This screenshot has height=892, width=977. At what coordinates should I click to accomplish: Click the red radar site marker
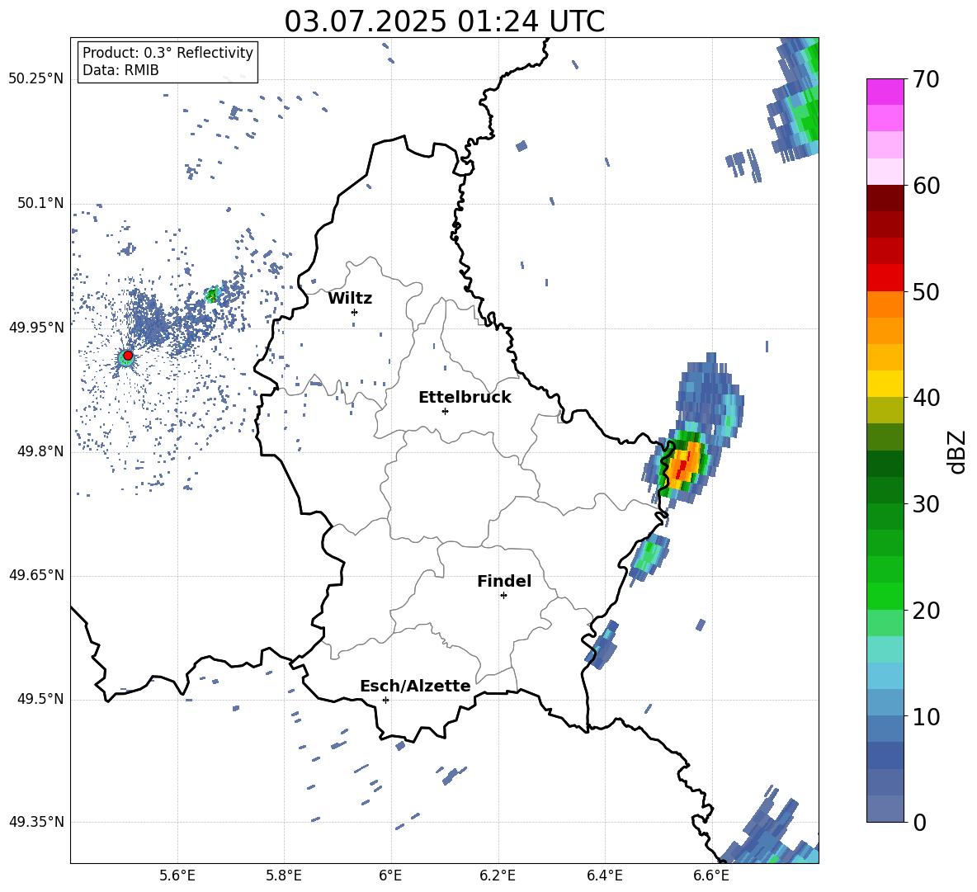tap(128, 356)
